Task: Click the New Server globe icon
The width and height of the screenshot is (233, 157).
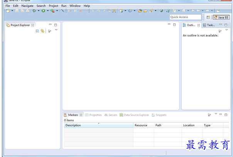Action: (x=121, y=11)
